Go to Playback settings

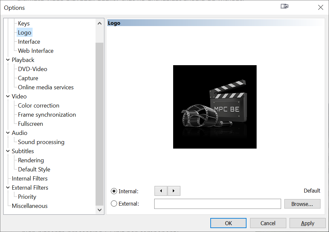coord(23,60)
